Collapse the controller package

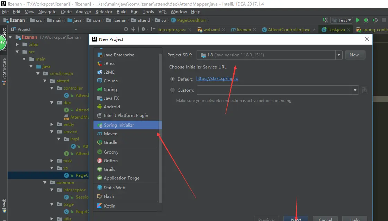tap(52, 88)
